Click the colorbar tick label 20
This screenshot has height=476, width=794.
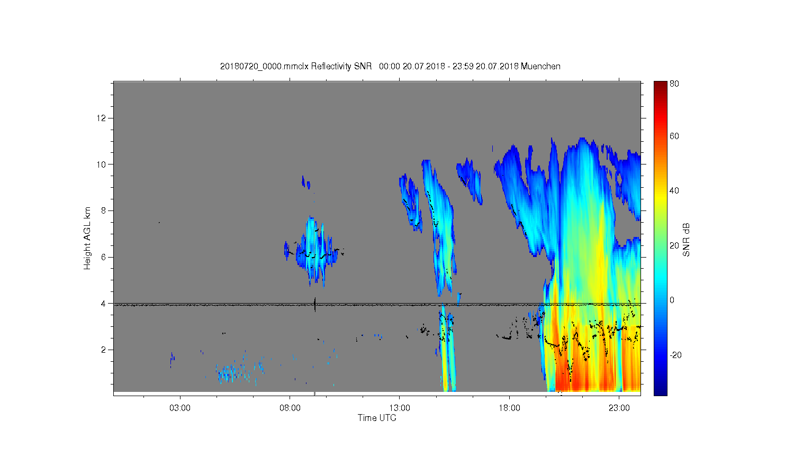click(674, 245)
